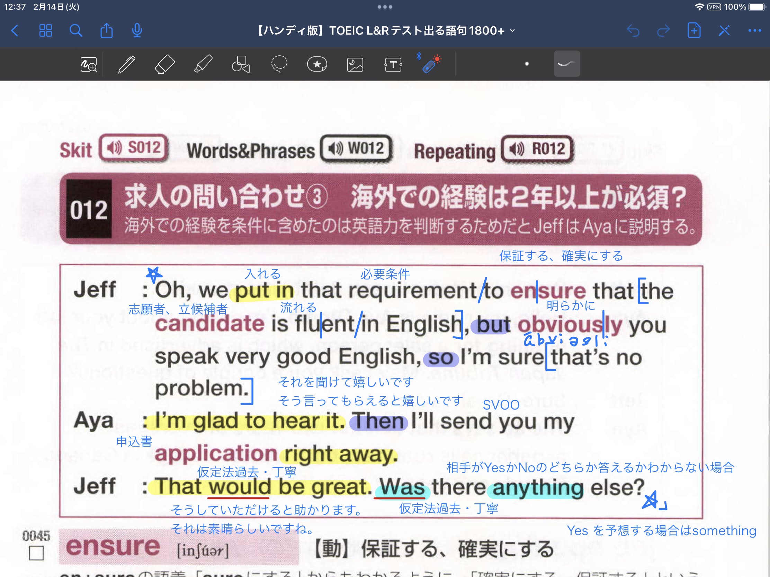Insert a photo with the image tool

(356, 64)
